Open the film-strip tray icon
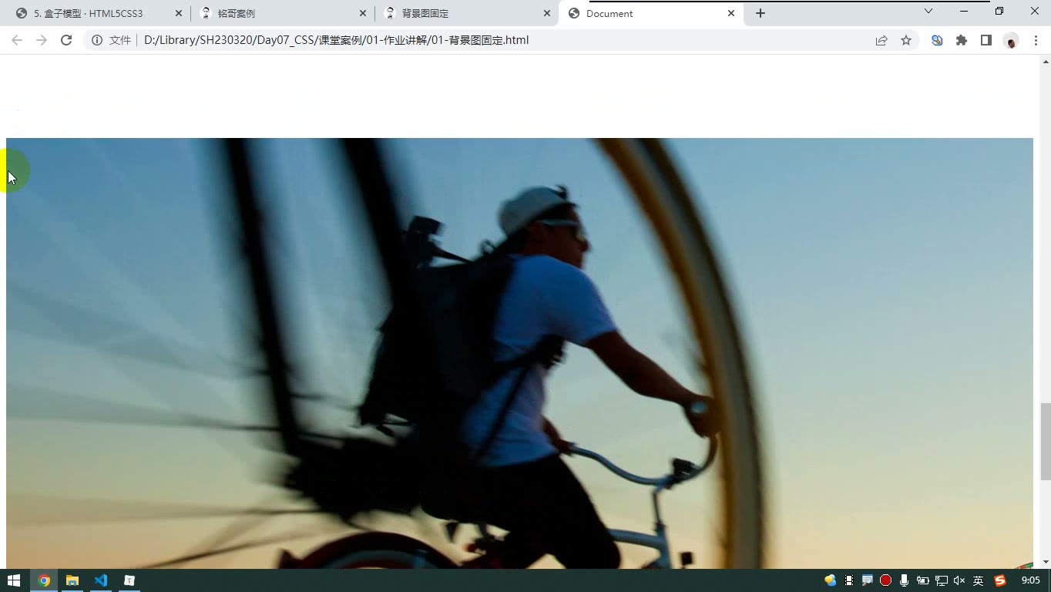The image size is (1051, 592). pyautogui.click(x=848, y=580)
